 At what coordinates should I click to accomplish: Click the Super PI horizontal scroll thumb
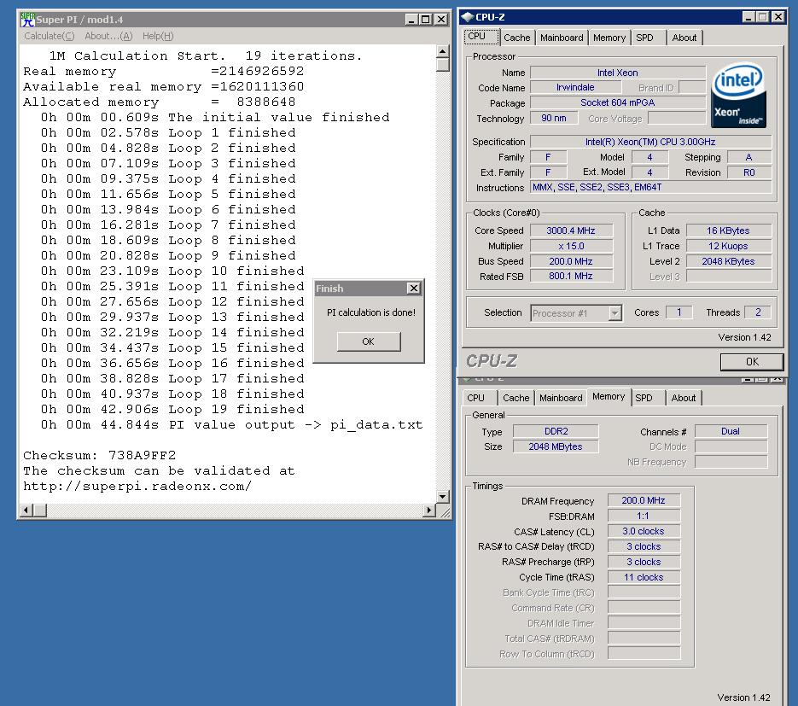click(x=40, y=510)
